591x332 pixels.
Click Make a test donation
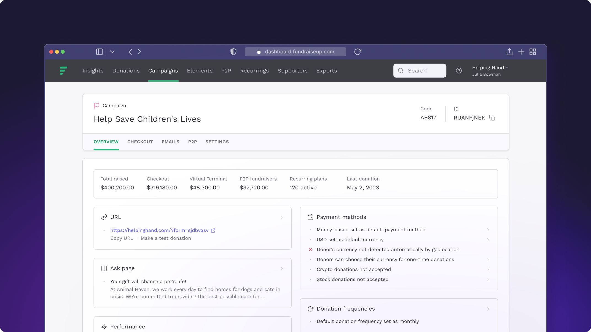tap(166, 238)
